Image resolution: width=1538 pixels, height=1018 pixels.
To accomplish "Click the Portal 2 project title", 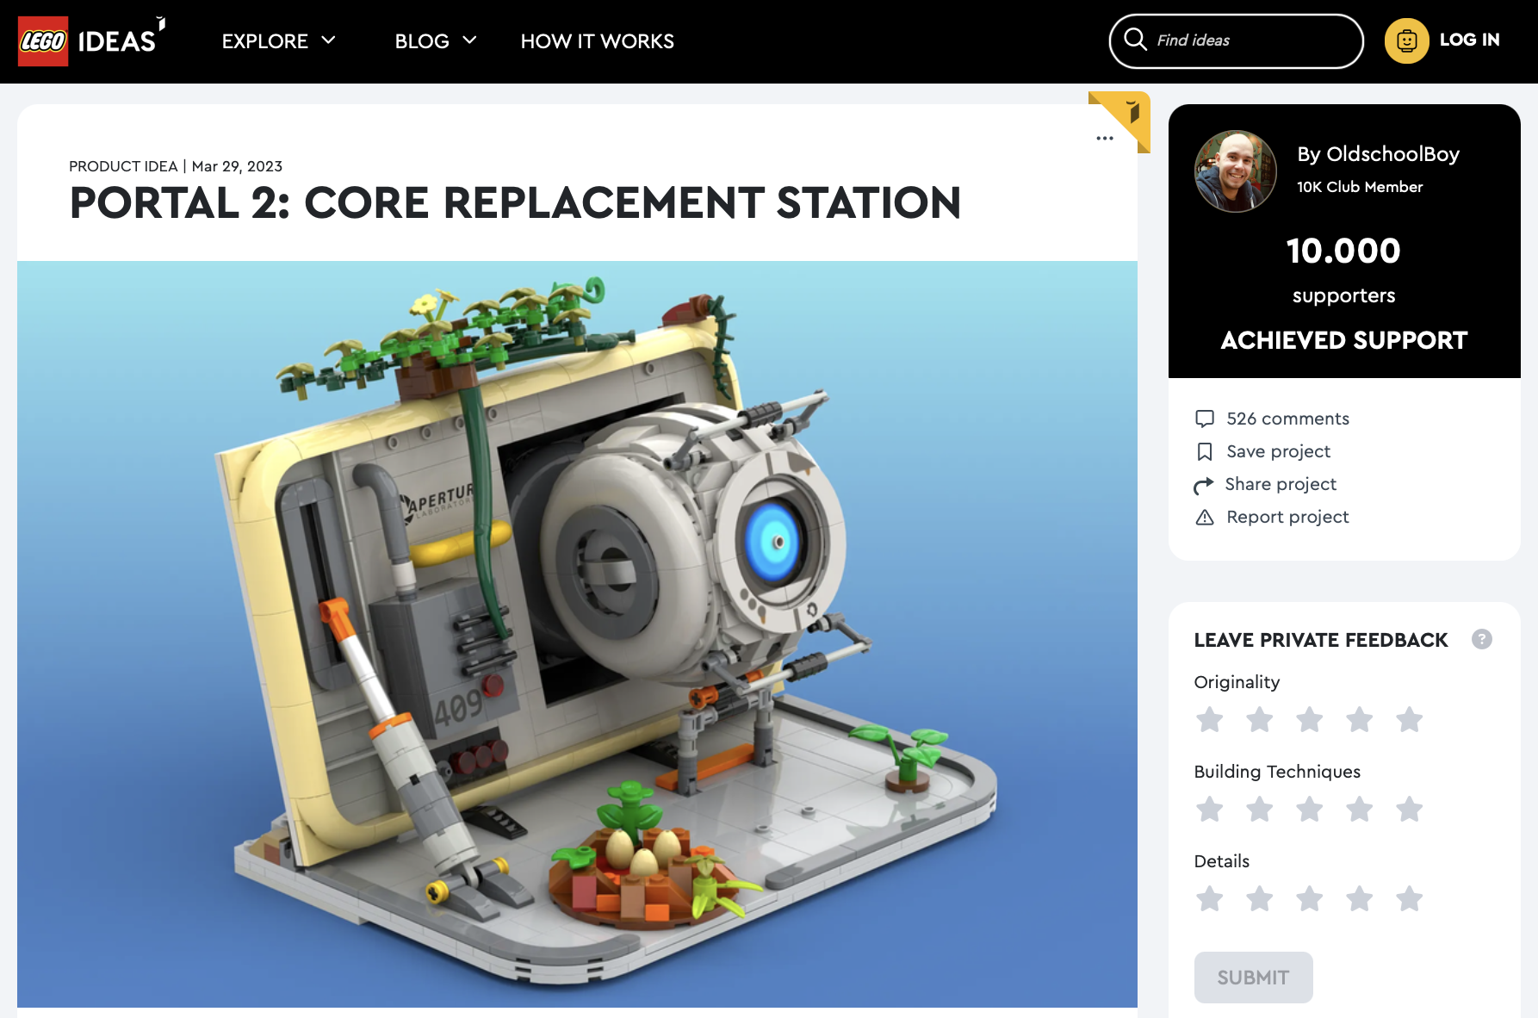I will (515, 203).
